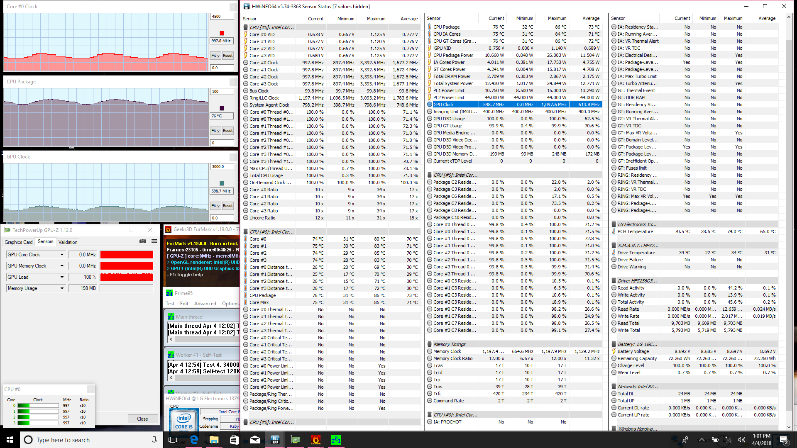Click Fit y on Core #0 Clock graph

point(215,56)
